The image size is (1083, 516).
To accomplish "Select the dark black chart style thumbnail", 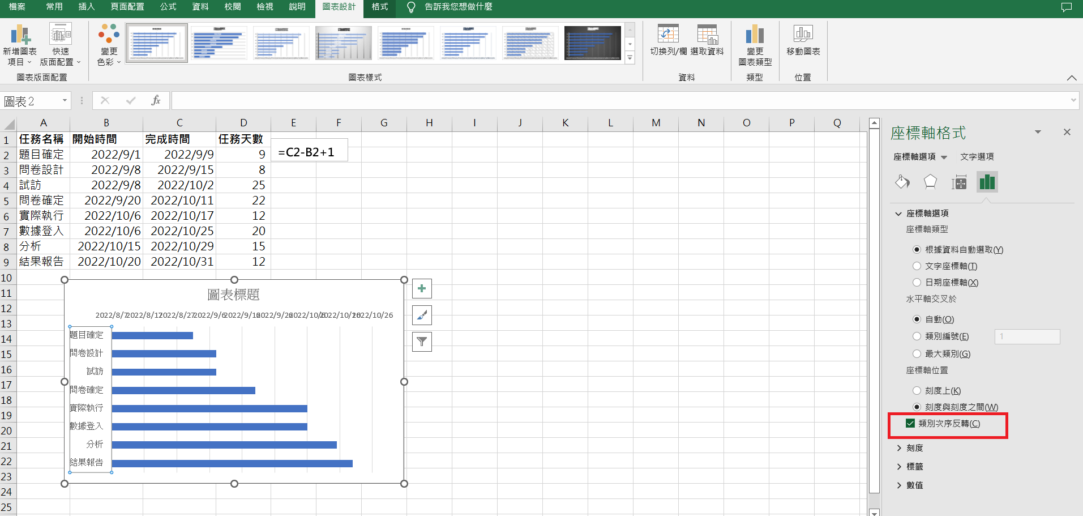I will pyautogui.click(x=593, y=43).
